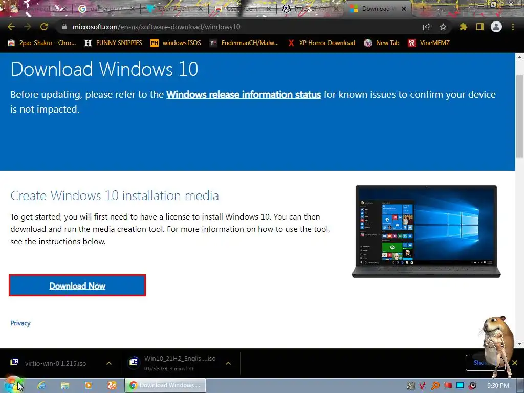The image size is (524, 393).
Task: Close the Download Windows tab
Action: [x=404, y=9]
